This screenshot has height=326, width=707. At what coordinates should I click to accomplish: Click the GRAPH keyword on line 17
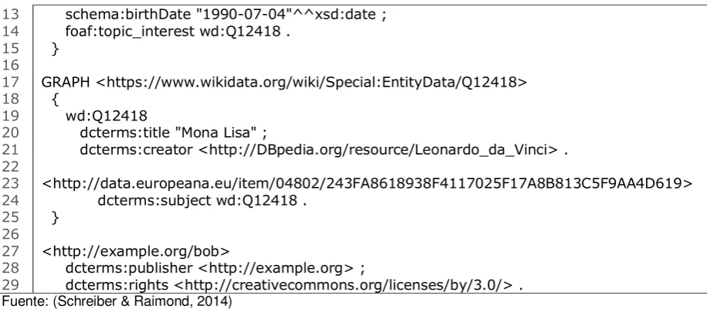pyautogui.click(x=66, y=82)
